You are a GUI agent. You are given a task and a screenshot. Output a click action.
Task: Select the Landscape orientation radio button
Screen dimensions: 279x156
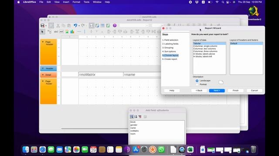click(x=197, y=81)
